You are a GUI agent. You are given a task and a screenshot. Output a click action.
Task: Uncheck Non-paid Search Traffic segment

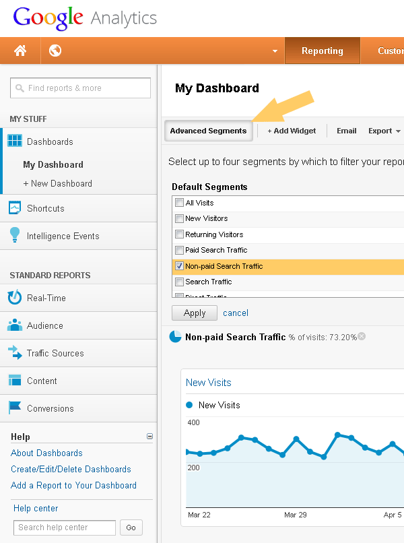179,266
